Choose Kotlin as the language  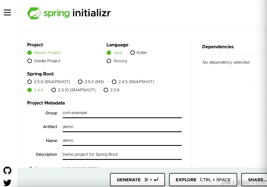coord(138,53)
